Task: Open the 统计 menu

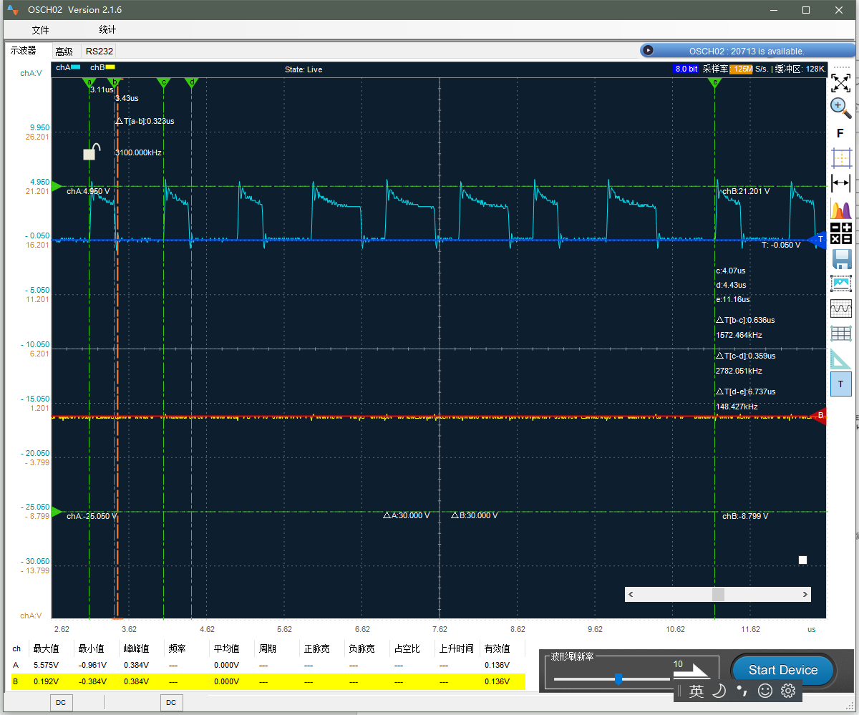Action: (107, 30)
